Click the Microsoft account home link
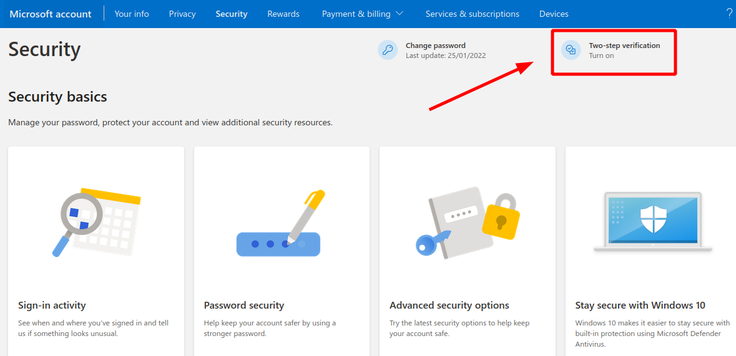This screenshot has width=736, height=356. (51, 14)
